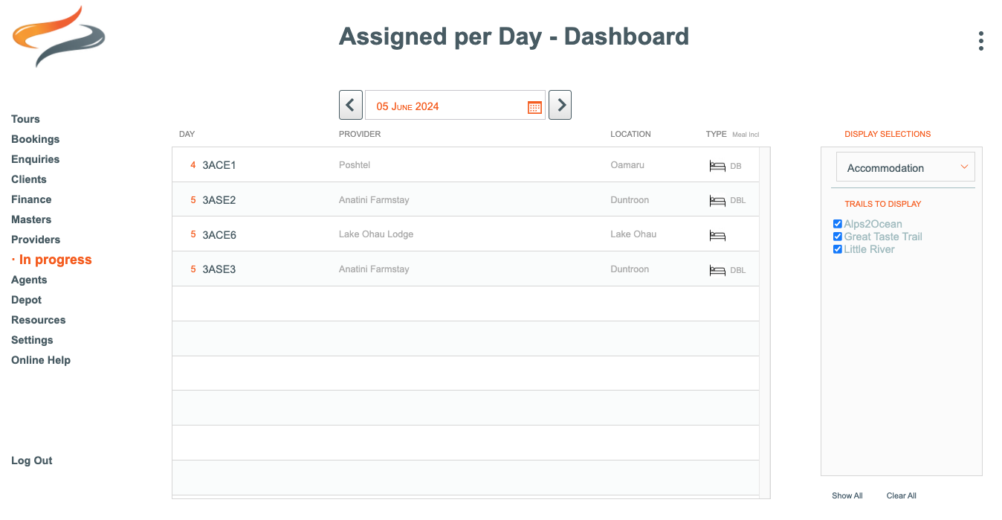Viewport: 1002px width, 520px height.
Task: Click the bed icon in 3ASE2 row
Action: click(717, 201)
